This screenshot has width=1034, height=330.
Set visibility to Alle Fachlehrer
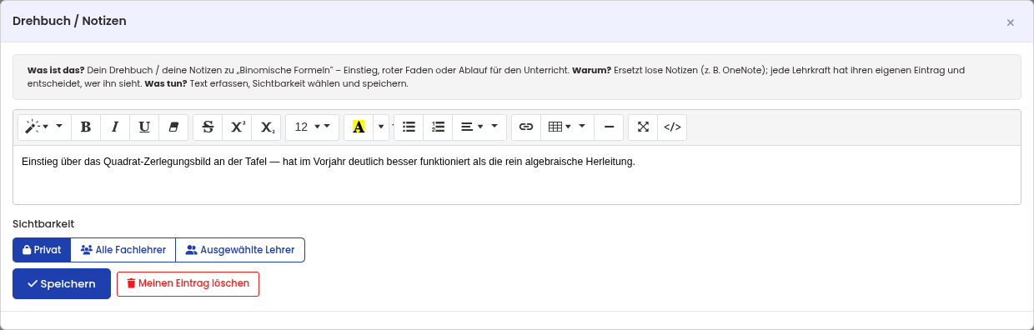(123, 250)
